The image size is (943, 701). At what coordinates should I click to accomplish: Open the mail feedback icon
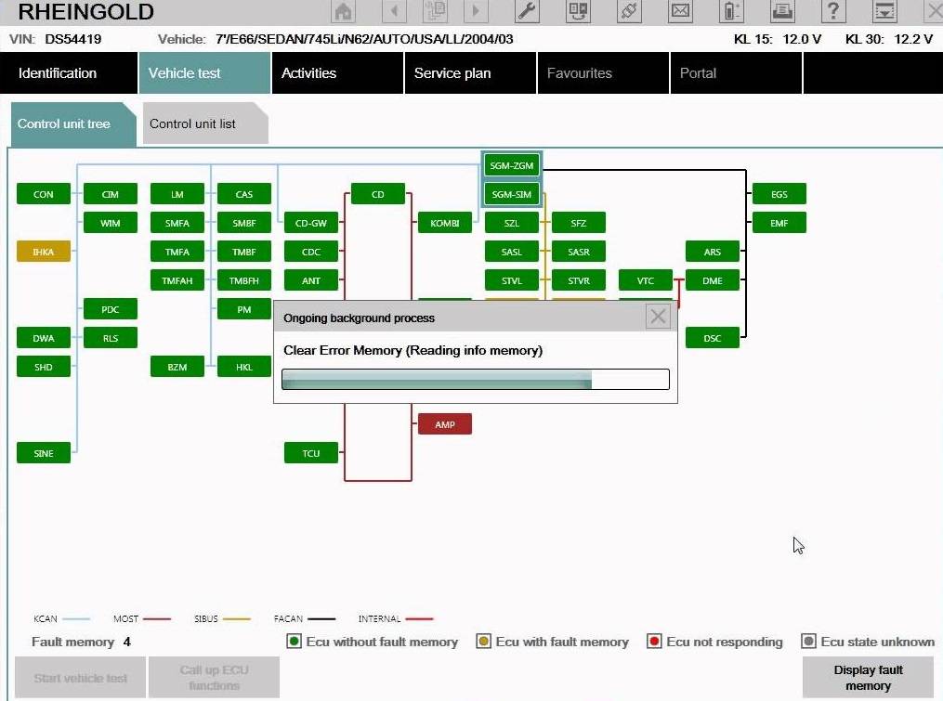tap(680, 11)
